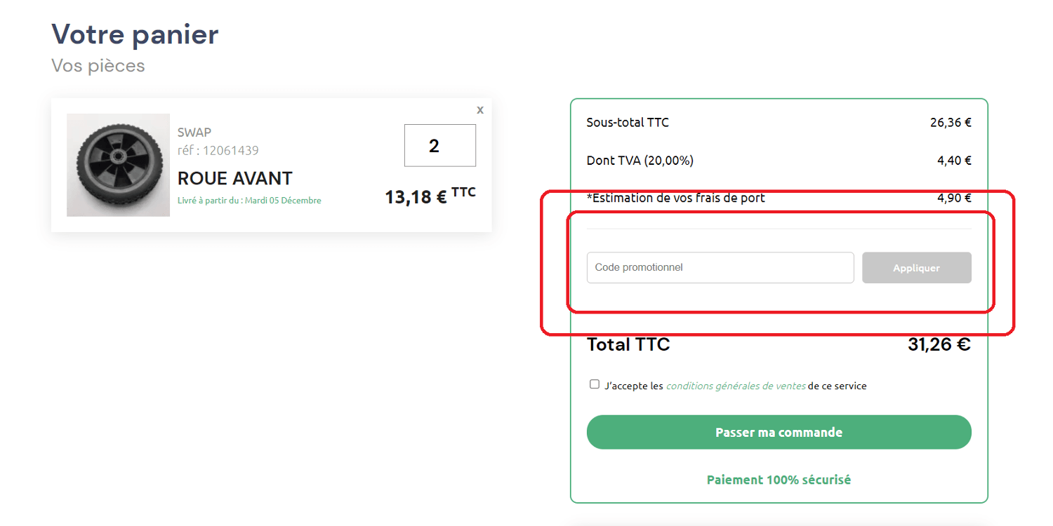Select the SWAP brand label

(x=193, y=132)
